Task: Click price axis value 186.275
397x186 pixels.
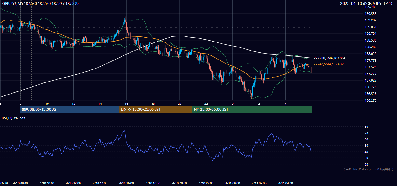Action: [370, 100]
